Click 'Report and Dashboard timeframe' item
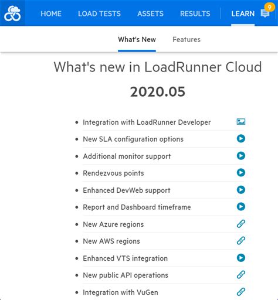This screenshot has width=278, height=300. [x=137, y=207]
